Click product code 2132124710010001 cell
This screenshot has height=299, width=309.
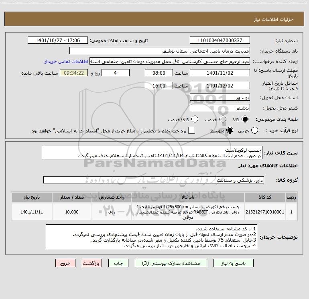coord(265,212)
